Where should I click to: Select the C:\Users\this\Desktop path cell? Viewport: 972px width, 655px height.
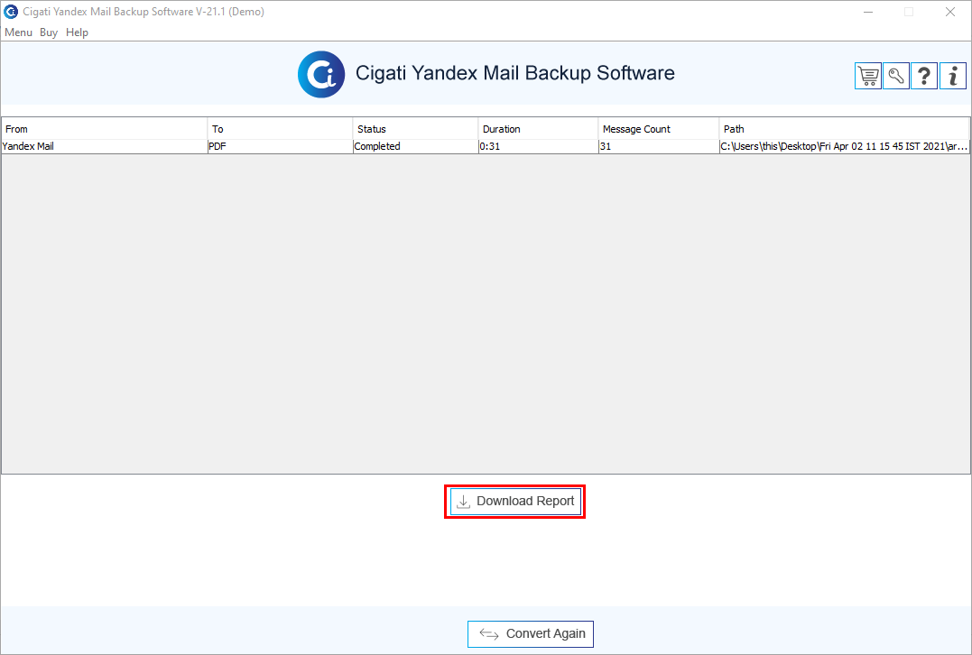[845, 146]
